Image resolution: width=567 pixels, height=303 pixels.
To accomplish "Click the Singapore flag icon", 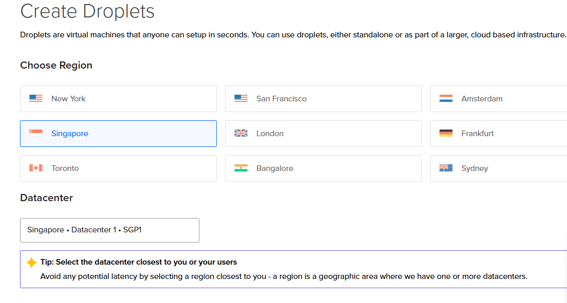I will click(36, 134).
